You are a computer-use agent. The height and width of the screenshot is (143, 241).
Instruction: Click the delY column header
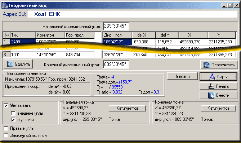(167, 35)
